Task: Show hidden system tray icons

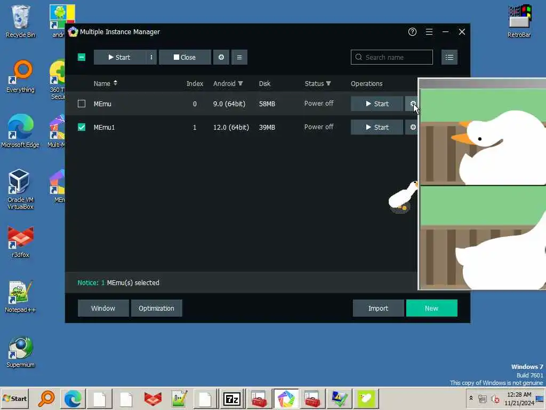Action: pyautogui.click(x=471, y=398)
